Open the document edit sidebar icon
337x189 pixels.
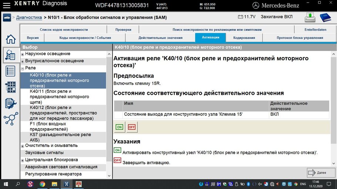coord(11,103)
